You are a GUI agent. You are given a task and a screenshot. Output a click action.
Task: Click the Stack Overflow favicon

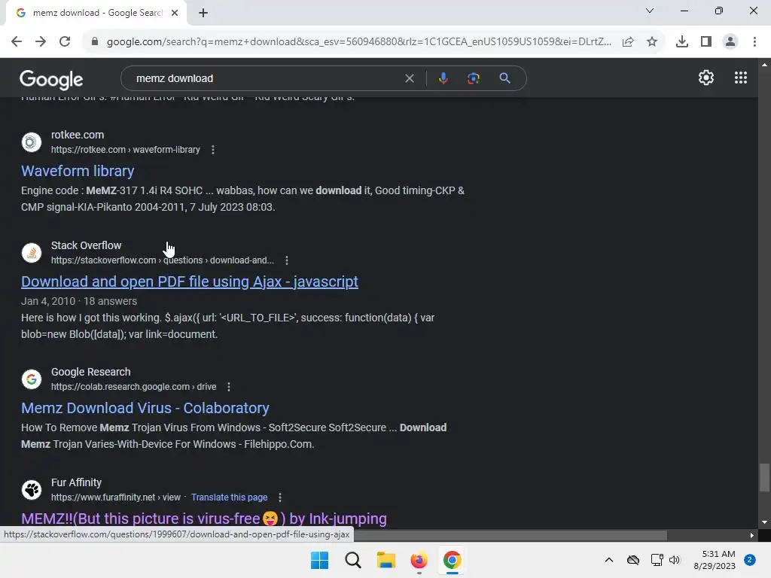32,253
